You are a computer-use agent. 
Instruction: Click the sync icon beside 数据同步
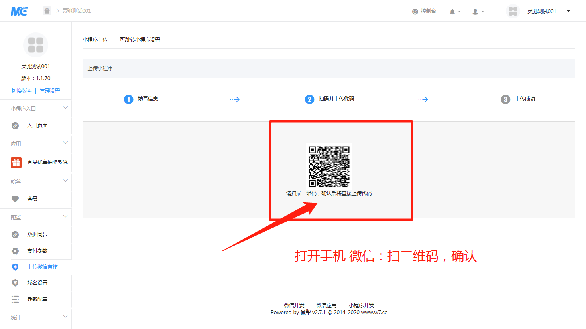(x=15, y=234)
